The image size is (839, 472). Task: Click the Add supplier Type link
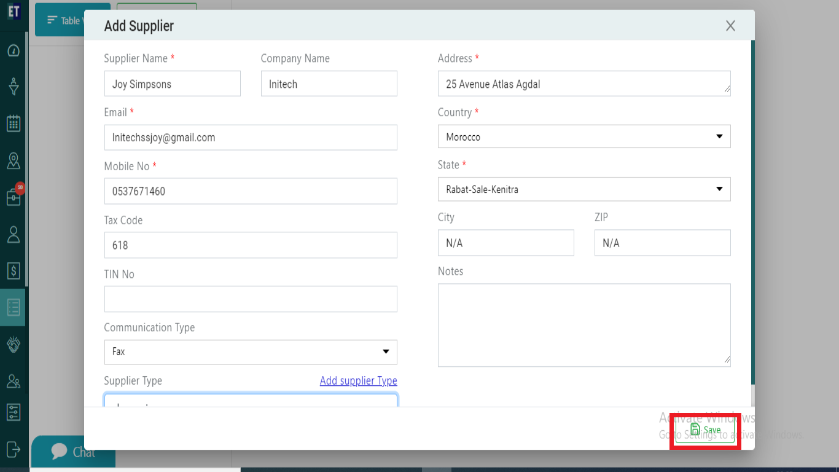coord(358,380)
